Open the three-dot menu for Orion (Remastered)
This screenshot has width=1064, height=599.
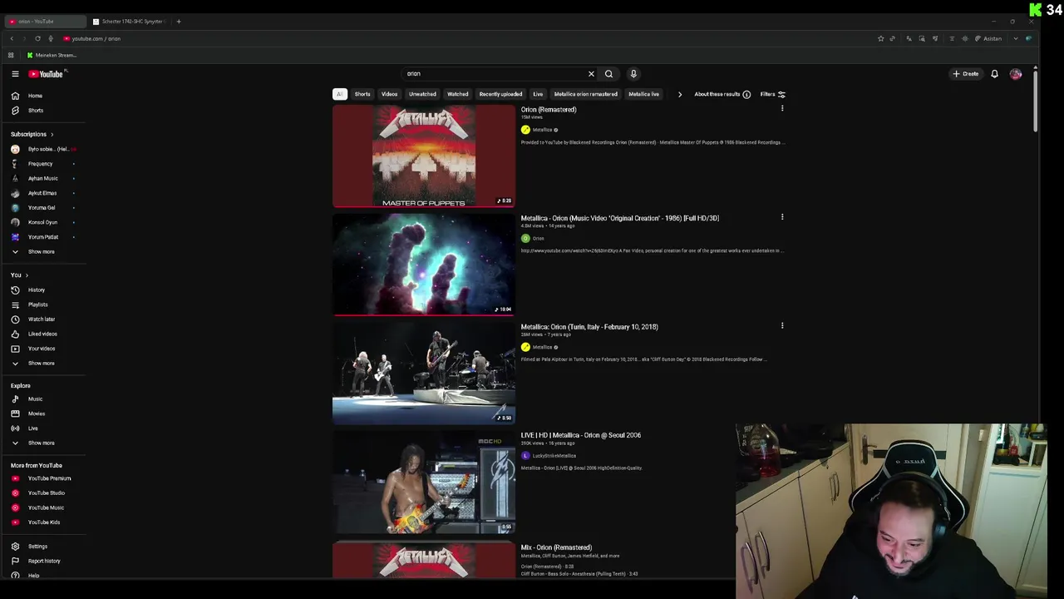tap(782, 108)
